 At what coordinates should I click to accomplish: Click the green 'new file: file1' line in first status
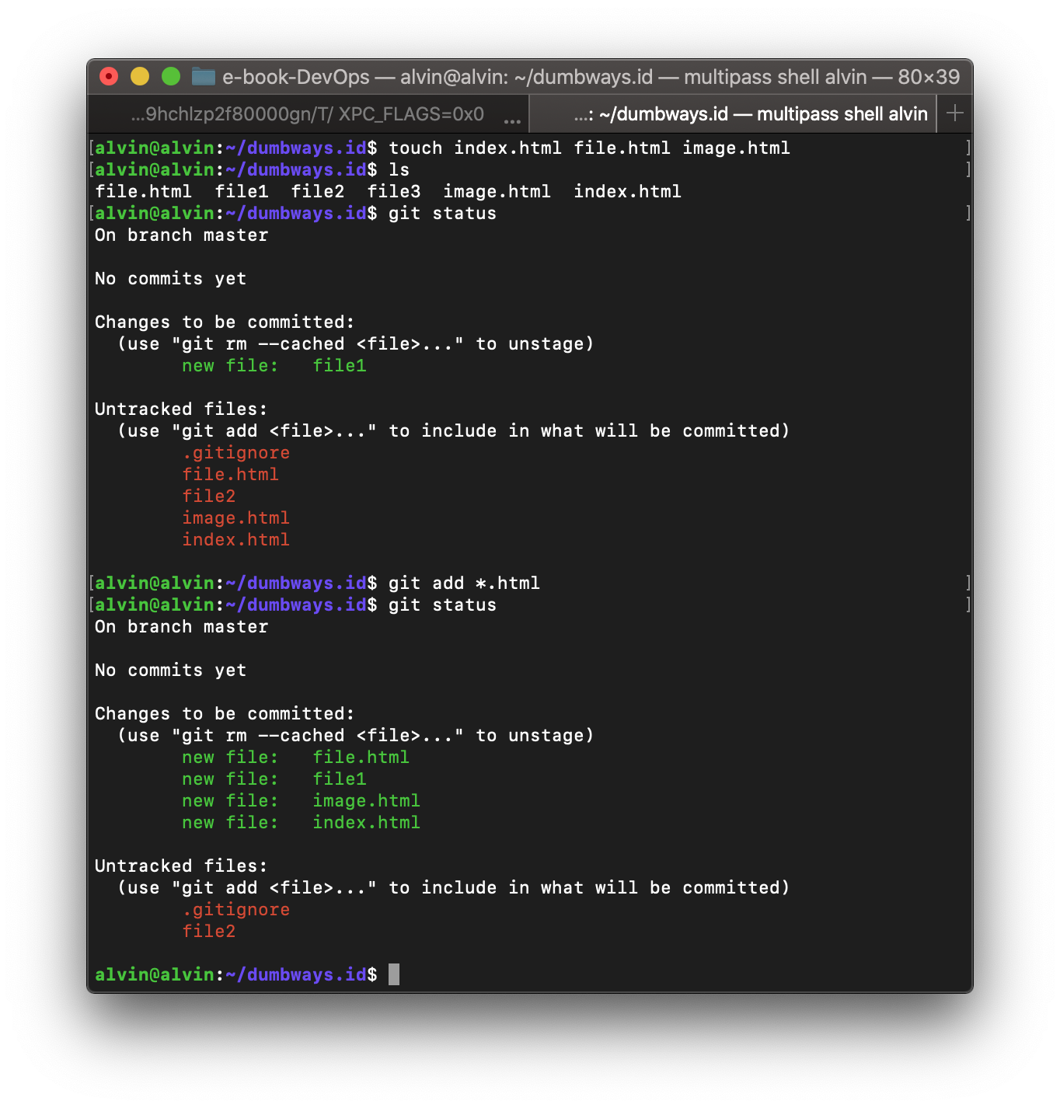[274, 365]
